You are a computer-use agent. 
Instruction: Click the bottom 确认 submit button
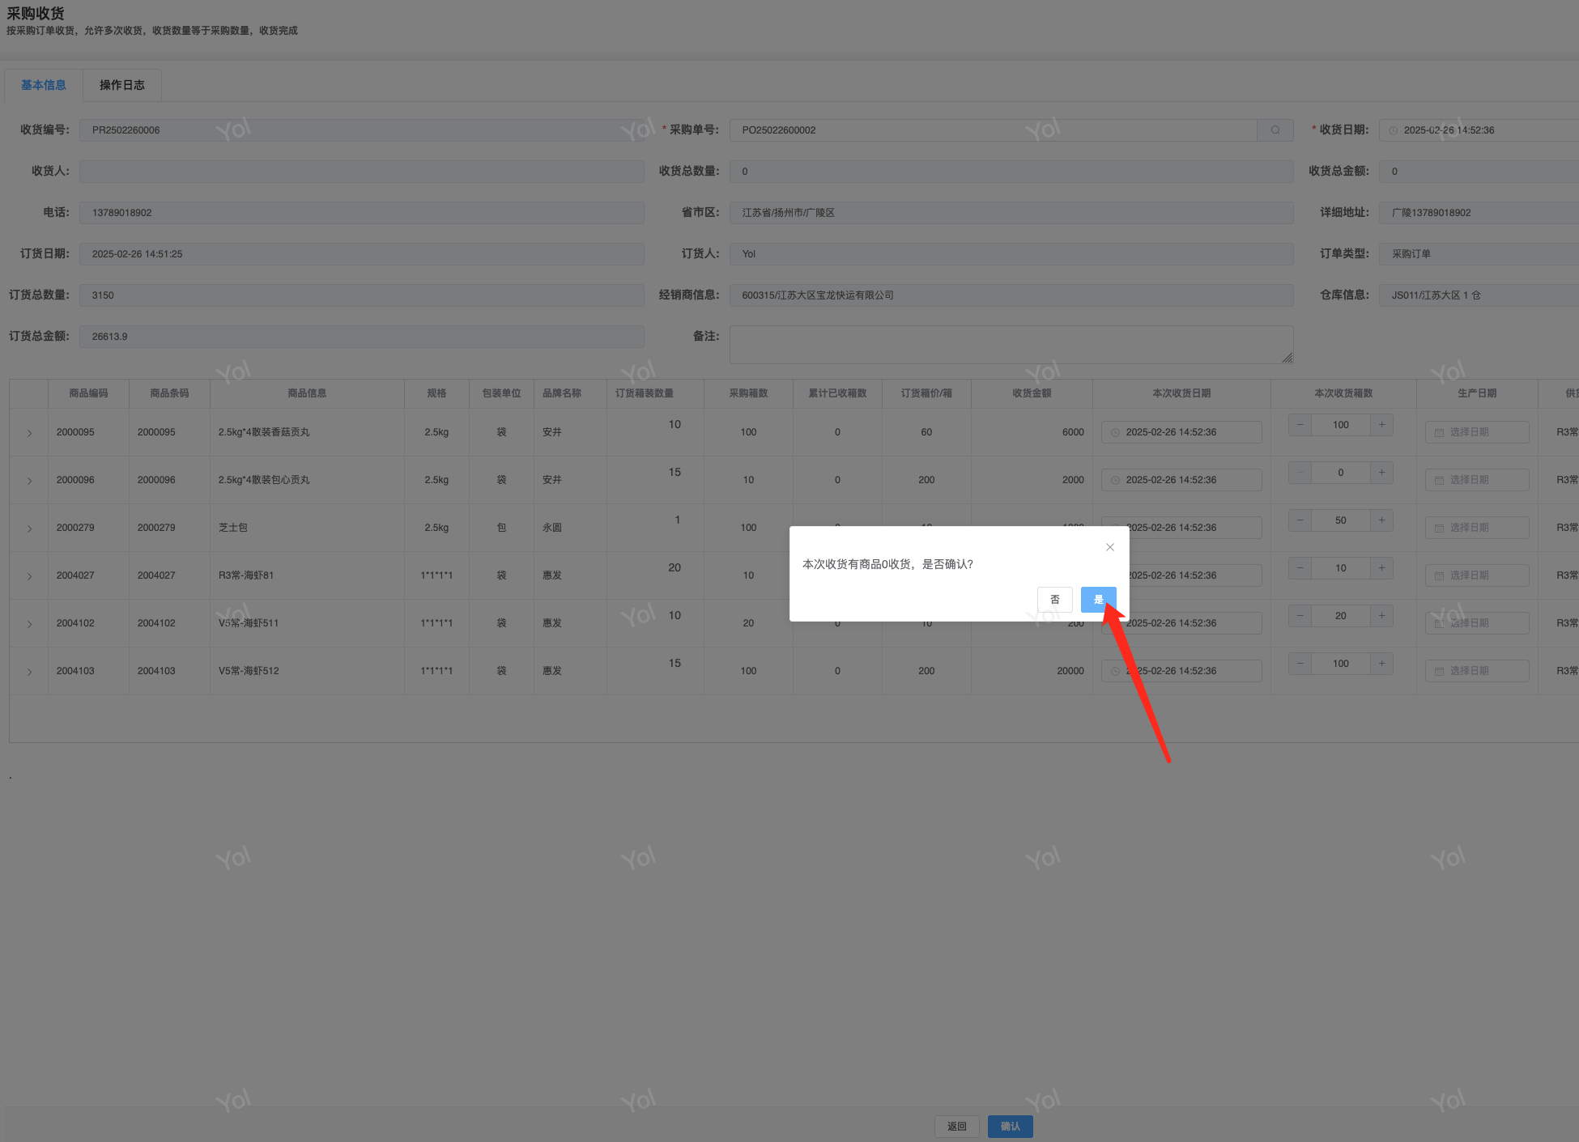(1010, 1127)
